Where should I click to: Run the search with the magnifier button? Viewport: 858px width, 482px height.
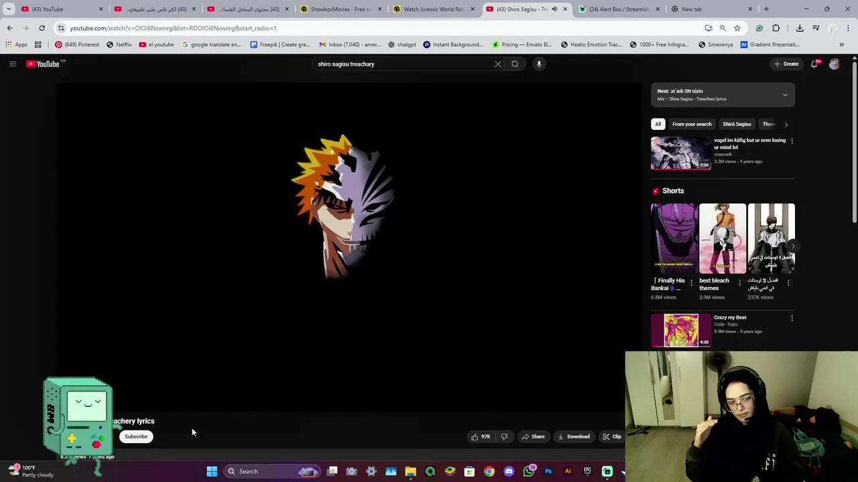[515, 64]
